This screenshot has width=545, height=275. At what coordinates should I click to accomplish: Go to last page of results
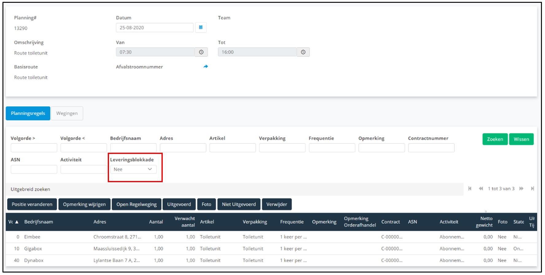click(532, 189)
